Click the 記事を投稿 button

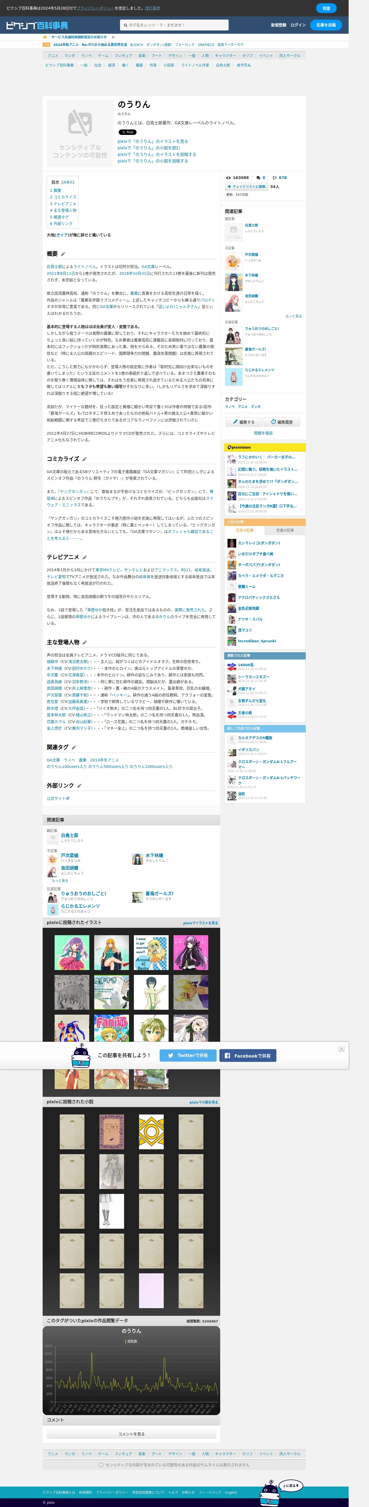click(326, 25)
